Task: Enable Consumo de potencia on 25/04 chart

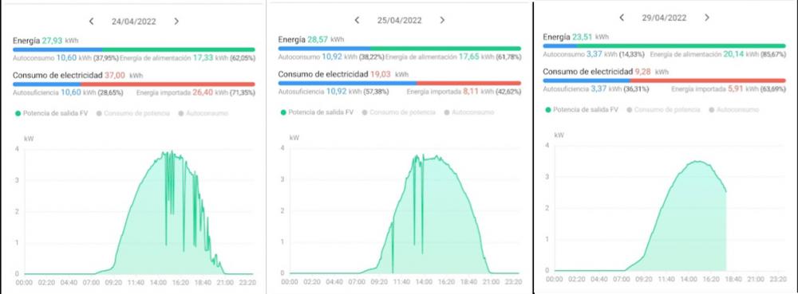Action: (398, 112)
